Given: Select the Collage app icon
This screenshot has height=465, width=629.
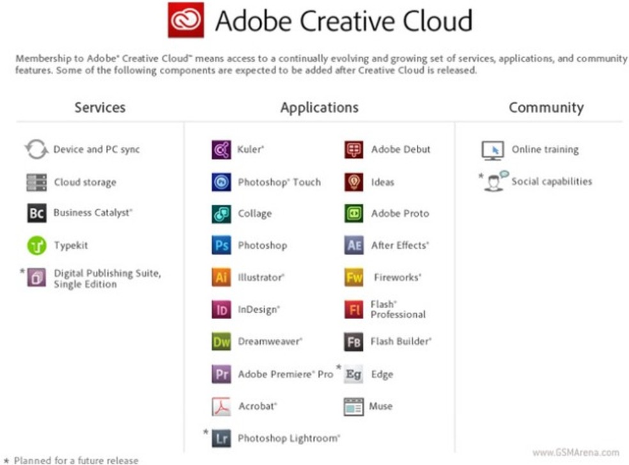Looking at the screenshot, I should pos(221,214).
